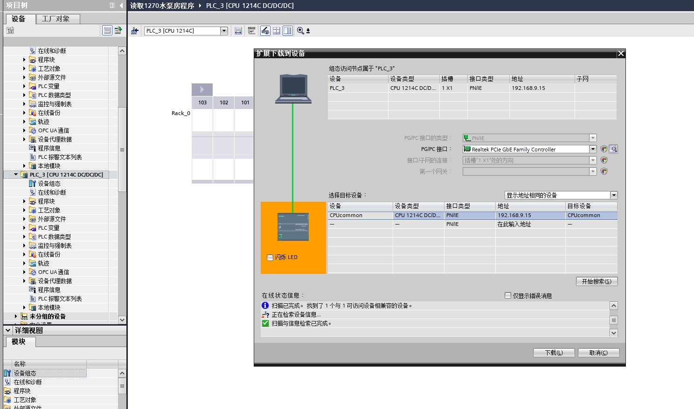This screenshot has width=694, height=409.
Task: Click the network view icon left of PLC_3 selector
Action: [135, 31]
